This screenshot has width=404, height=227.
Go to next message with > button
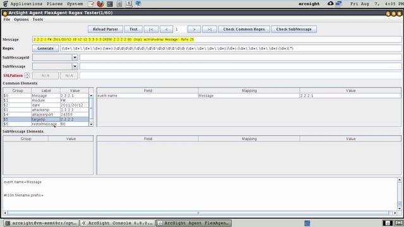pos(194,30)
